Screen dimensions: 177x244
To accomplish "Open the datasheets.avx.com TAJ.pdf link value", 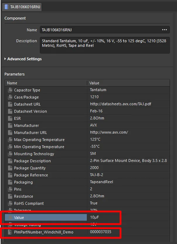I will coord(121,104).
